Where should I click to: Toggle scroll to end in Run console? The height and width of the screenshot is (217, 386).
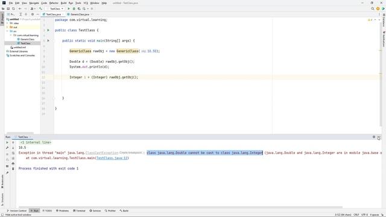point(13,158)
